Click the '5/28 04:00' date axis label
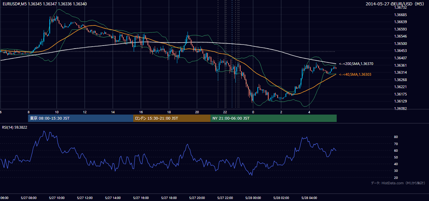The height and width of the screenshot is (201, 429). (x=309, y=198)
